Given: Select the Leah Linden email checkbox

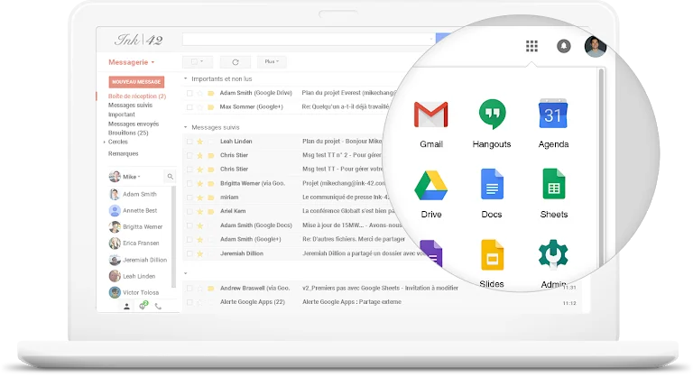Looking at the screenshot, I should (x=189, y=142).
